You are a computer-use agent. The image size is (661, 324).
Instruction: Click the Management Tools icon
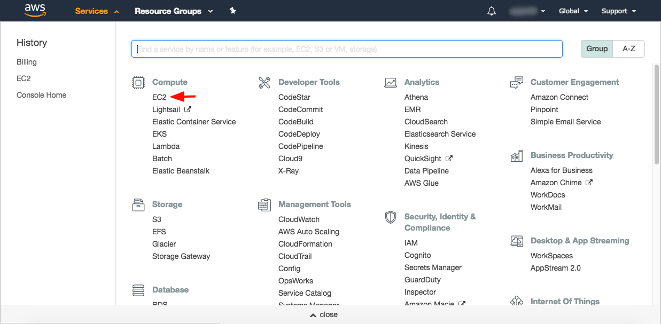(265, 204)
